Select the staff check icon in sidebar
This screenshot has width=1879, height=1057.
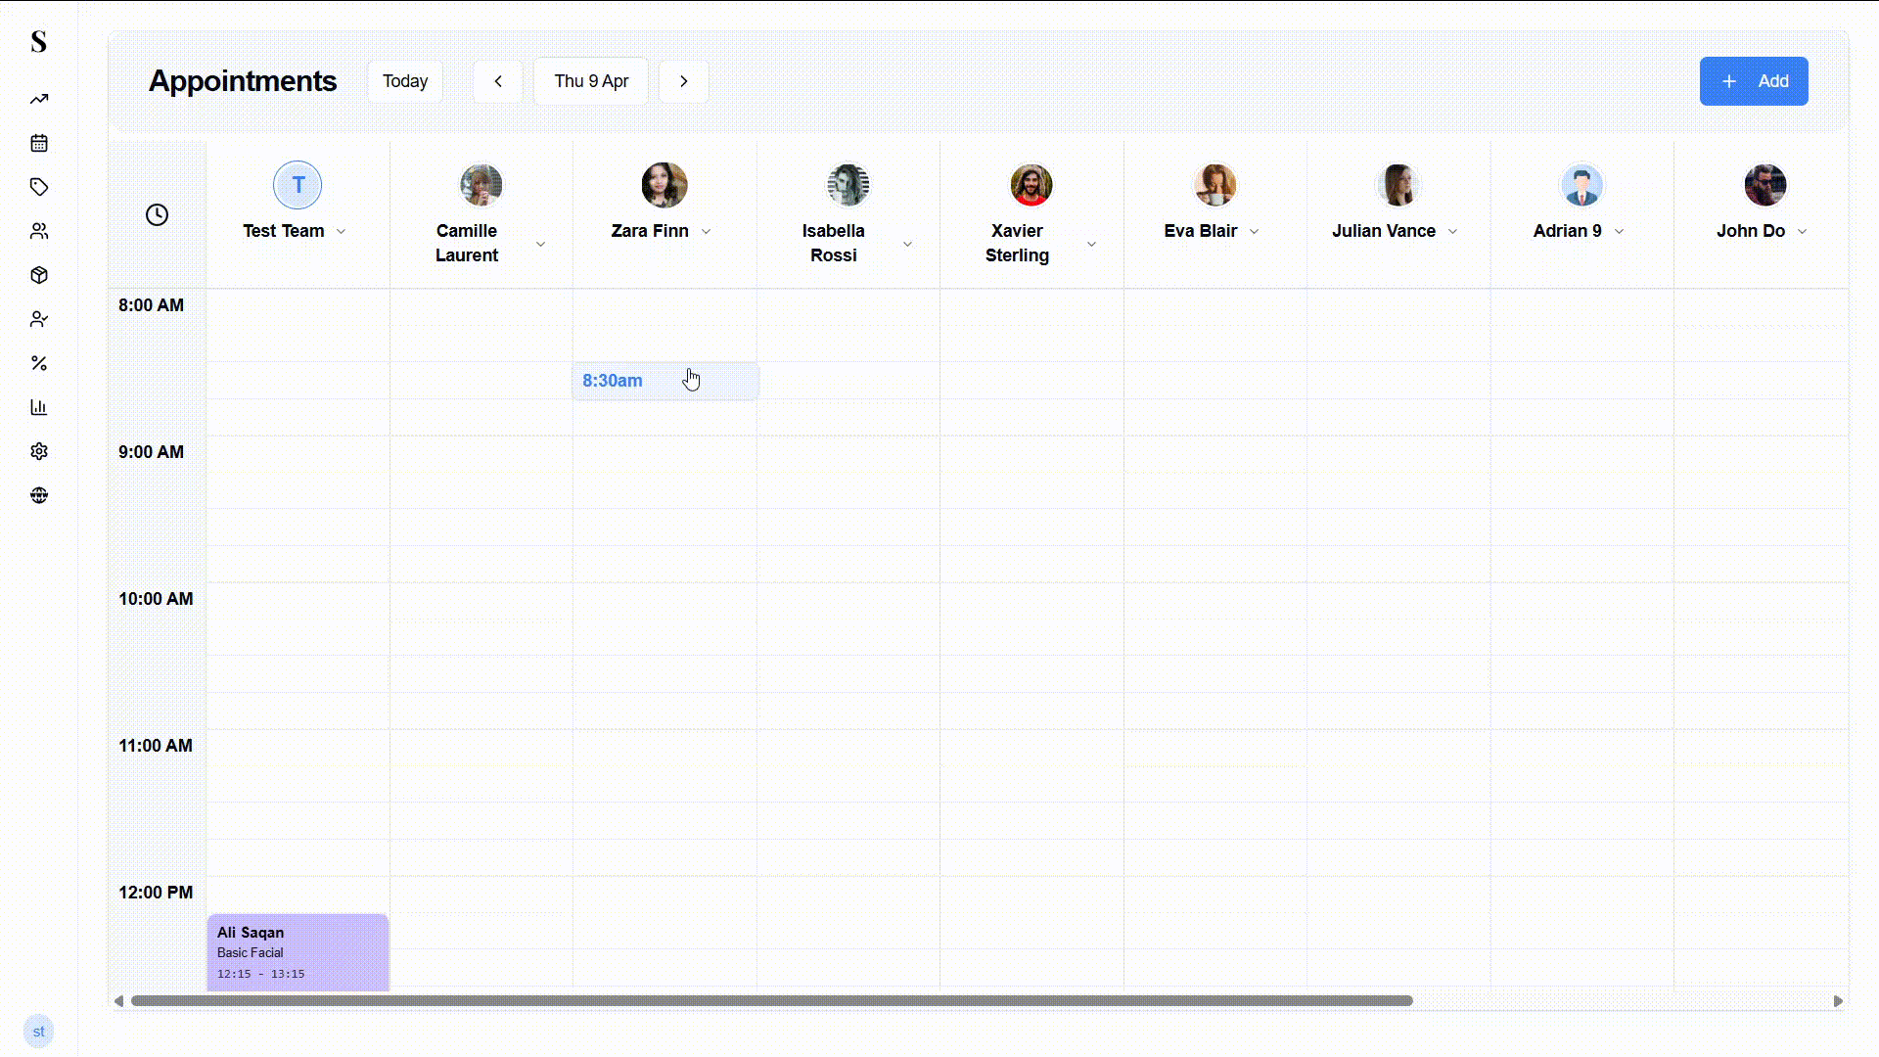point(39,319)
